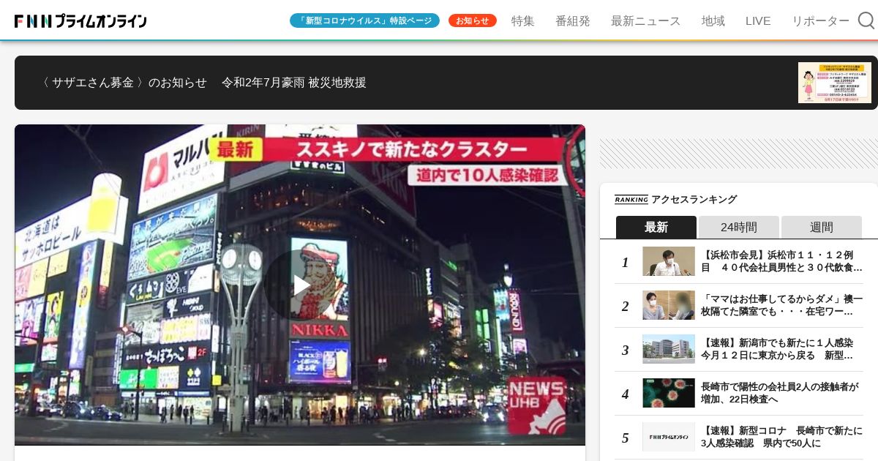878x461 pixels.
Task: Open ranking 1 浜松市会見 article
Action: point(739,261)
